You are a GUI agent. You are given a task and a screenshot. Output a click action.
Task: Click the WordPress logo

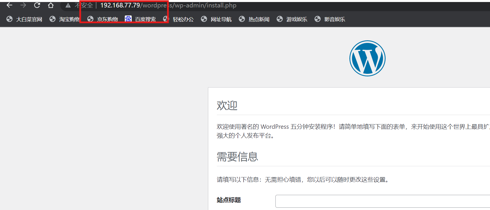pyautogui.click(x=367, y=58)
